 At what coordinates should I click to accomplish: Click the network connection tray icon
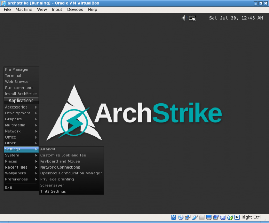click(x=193, y=18)
